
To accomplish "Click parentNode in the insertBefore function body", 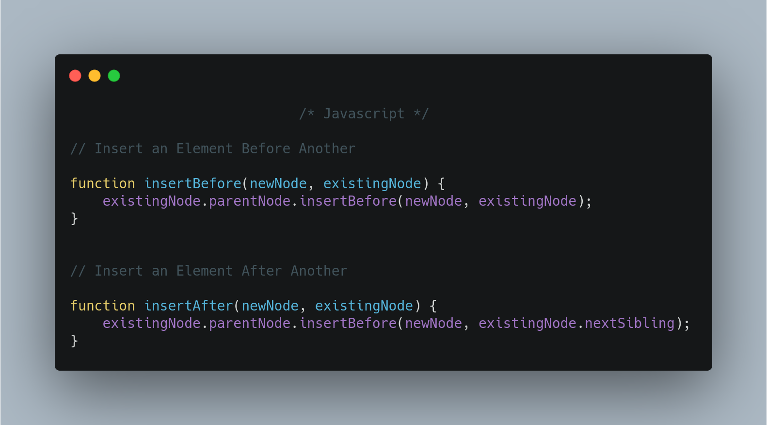I will click(x=250, y=201).
